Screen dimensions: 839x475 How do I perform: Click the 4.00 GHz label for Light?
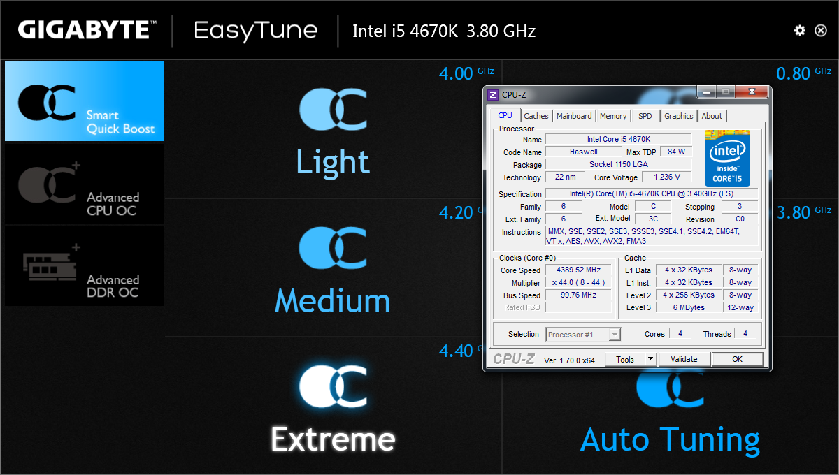(x=466, y=73)
